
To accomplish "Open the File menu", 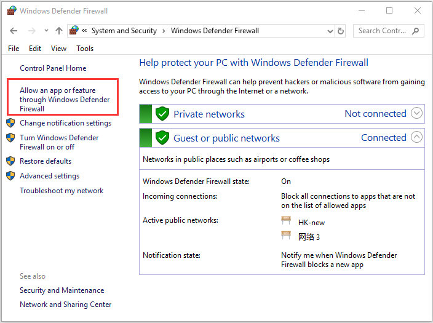I will click(x=14, y=49).
